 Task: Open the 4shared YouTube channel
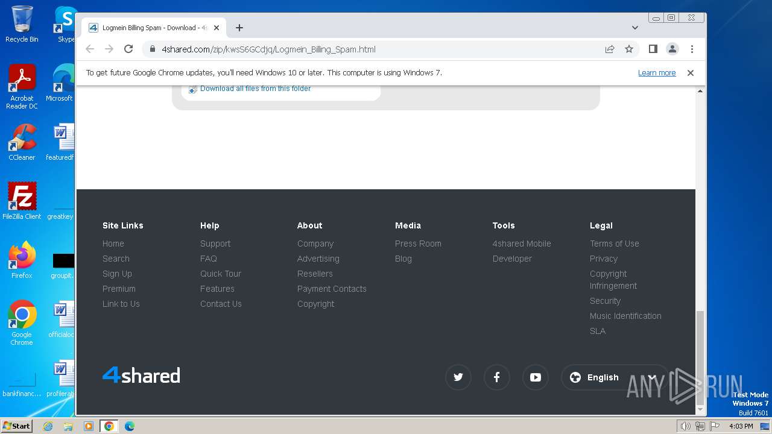536,377
